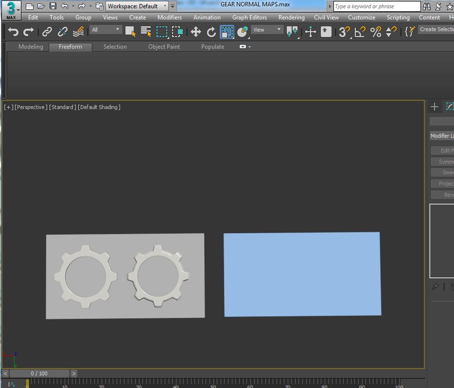Enable Angle Snap toggle
Image resolution: width=454 pixels, height=388 pixels.
(361, 32)
